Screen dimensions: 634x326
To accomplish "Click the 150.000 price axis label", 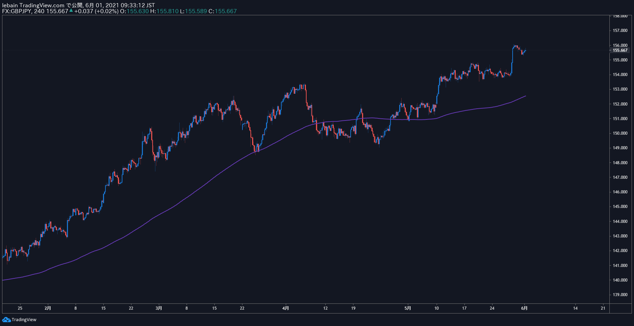I will click(620, 133).
